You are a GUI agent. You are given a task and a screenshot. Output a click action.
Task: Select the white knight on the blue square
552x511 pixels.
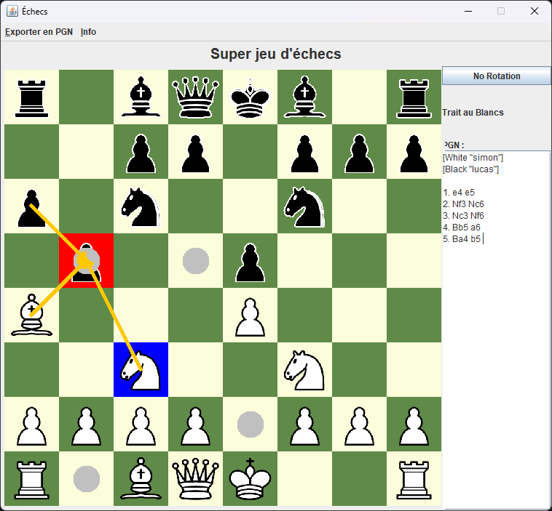click(x=141, y=370)
